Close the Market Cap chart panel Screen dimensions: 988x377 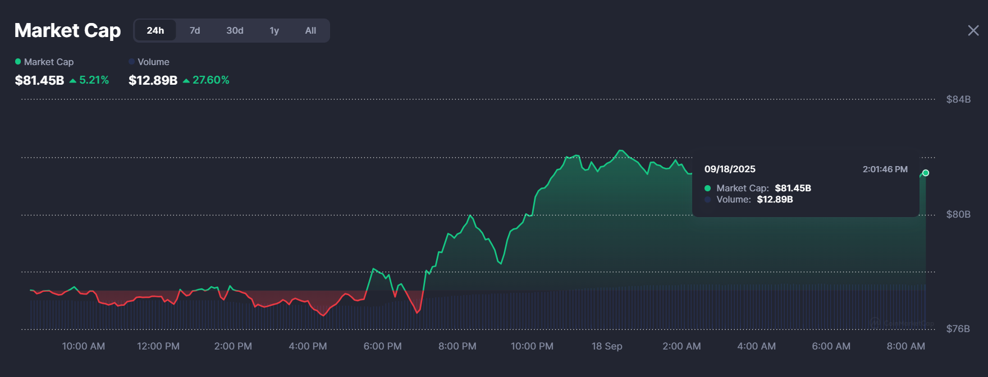pos(973,30)
